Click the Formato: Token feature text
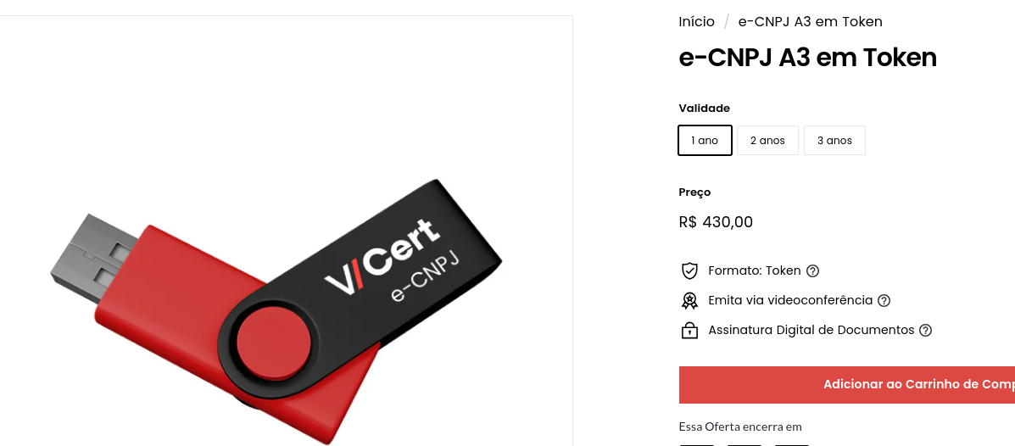The width and height of the screenshot is (1015, 446). pos(755,270)
